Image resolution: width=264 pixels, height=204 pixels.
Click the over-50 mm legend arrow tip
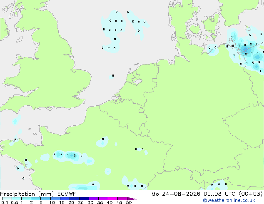(132, 199)
